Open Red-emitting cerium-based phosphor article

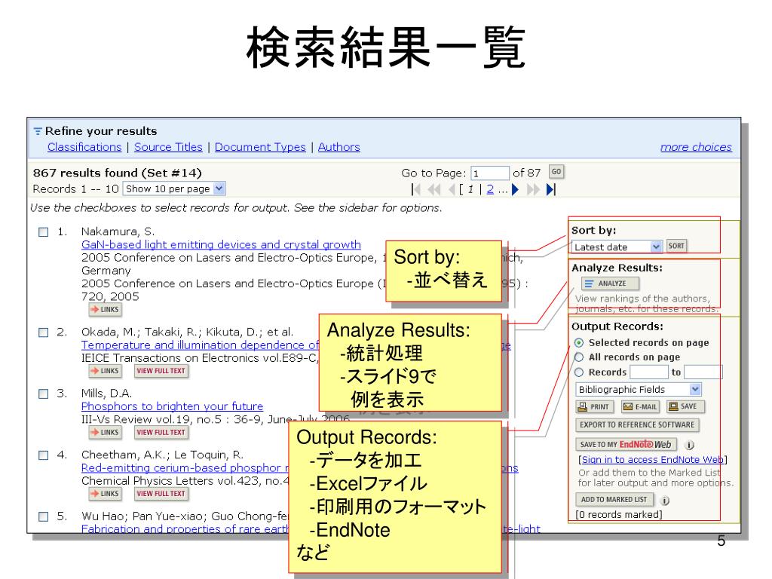tap(185, 467)
